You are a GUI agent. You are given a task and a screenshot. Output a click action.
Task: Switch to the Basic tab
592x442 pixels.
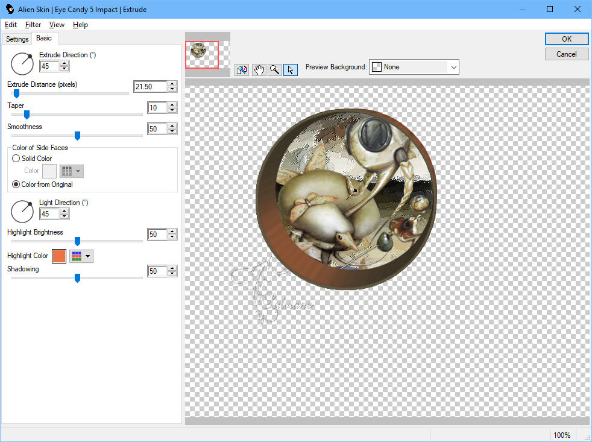point(44,38)
